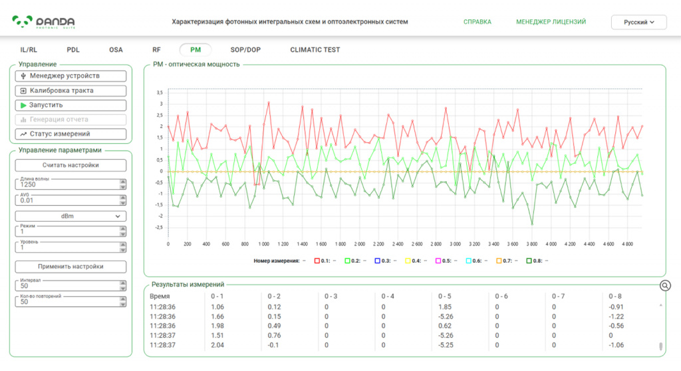Viewport: 681px width, 371px height.
Task: Open Статус измерений chart status button
Action: (70, 134)
